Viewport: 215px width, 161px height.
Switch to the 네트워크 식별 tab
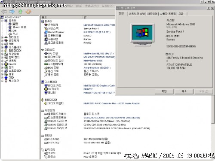pos(137,14)
